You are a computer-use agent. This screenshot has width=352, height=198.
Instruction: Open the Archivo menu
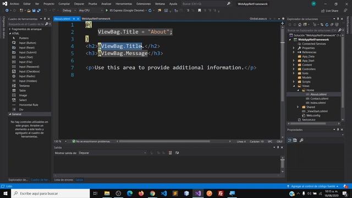14,4
